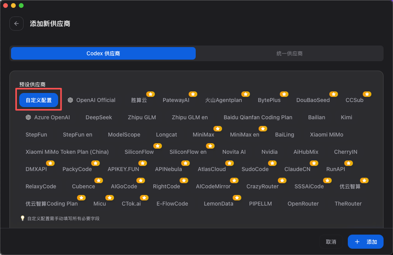Pick the CherryIN provider

coord(345,152)
